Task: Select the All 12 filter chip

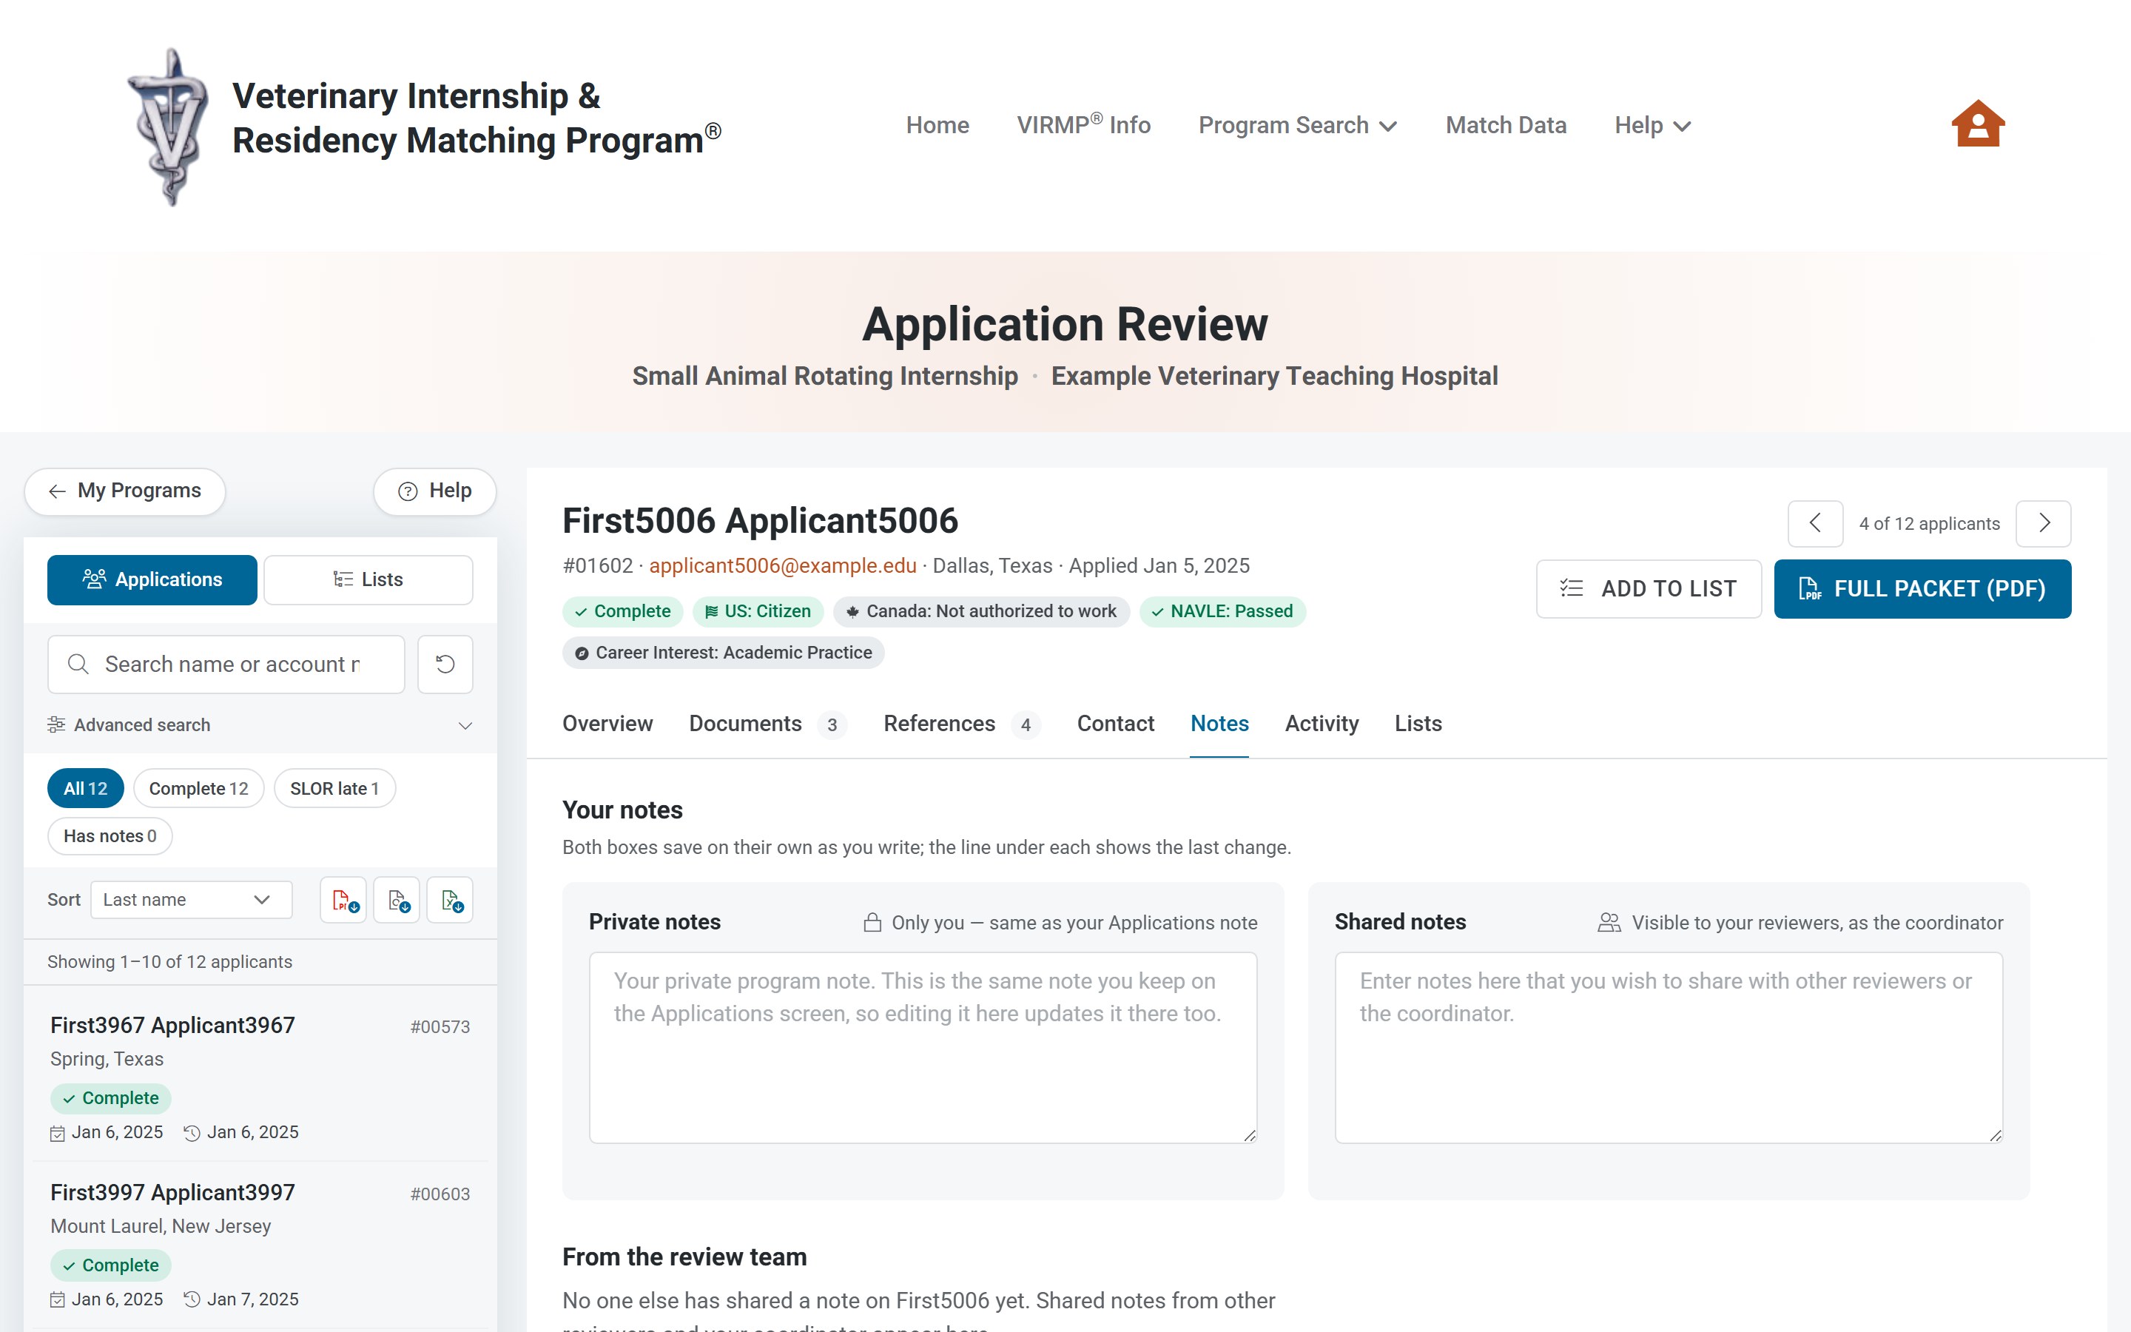Action: click(85, 788)
